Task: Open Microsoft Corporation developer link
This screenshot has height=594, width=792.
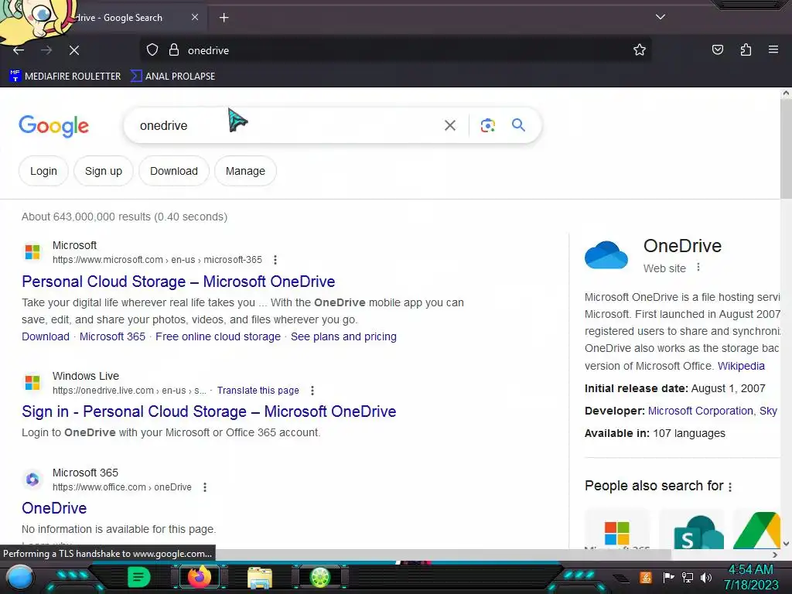Action: [700, 411]
